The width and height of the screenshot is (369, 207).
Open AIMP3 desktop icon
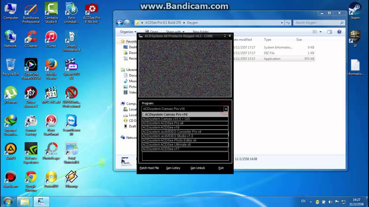tap(11, 151)
